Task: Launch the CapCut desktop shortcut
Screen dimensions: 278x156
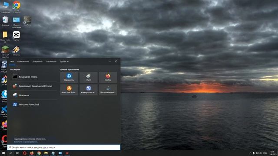Action: (x=17, y=36)
